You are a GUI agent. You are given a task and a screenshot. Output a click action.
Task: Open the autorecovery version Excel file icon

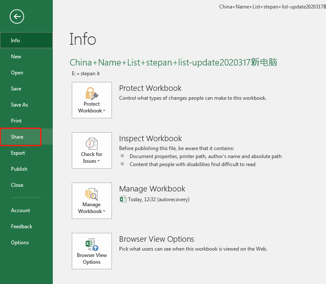click(x=123, y=199)
